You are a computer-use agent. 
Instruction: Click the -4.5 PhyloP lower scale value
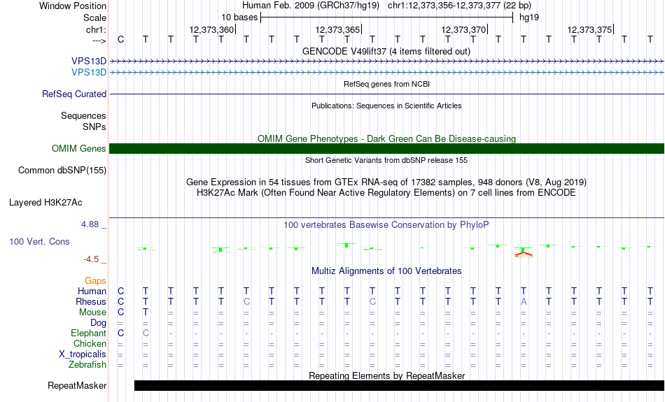tap(91, 259)
